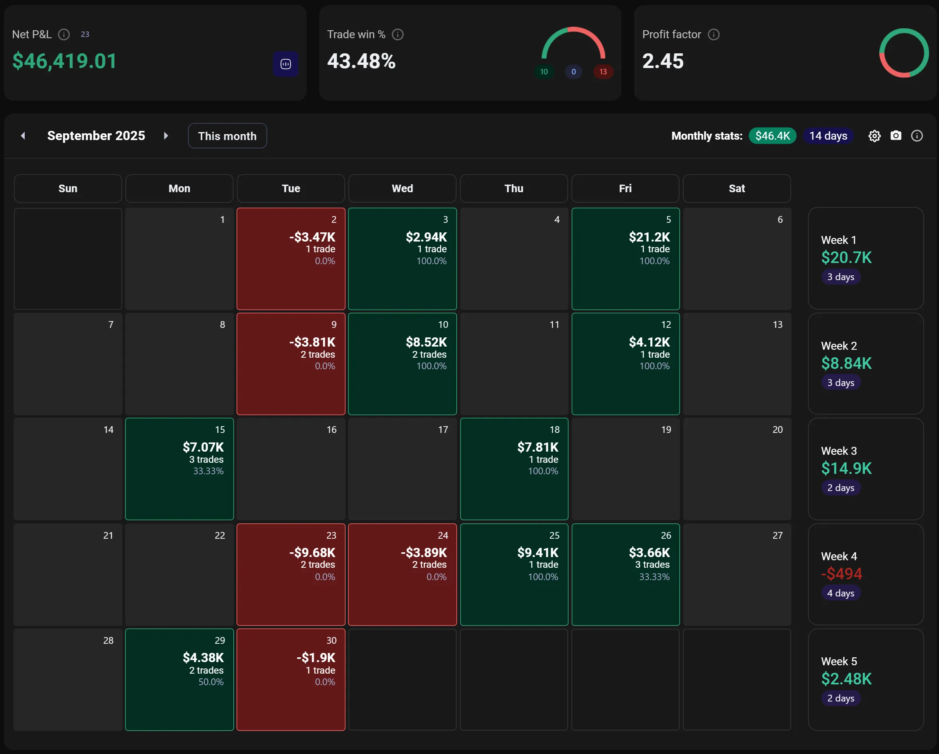Select the Week 1 summary card
This screenshot has width=939, height=754.
[x=865, y=258]
